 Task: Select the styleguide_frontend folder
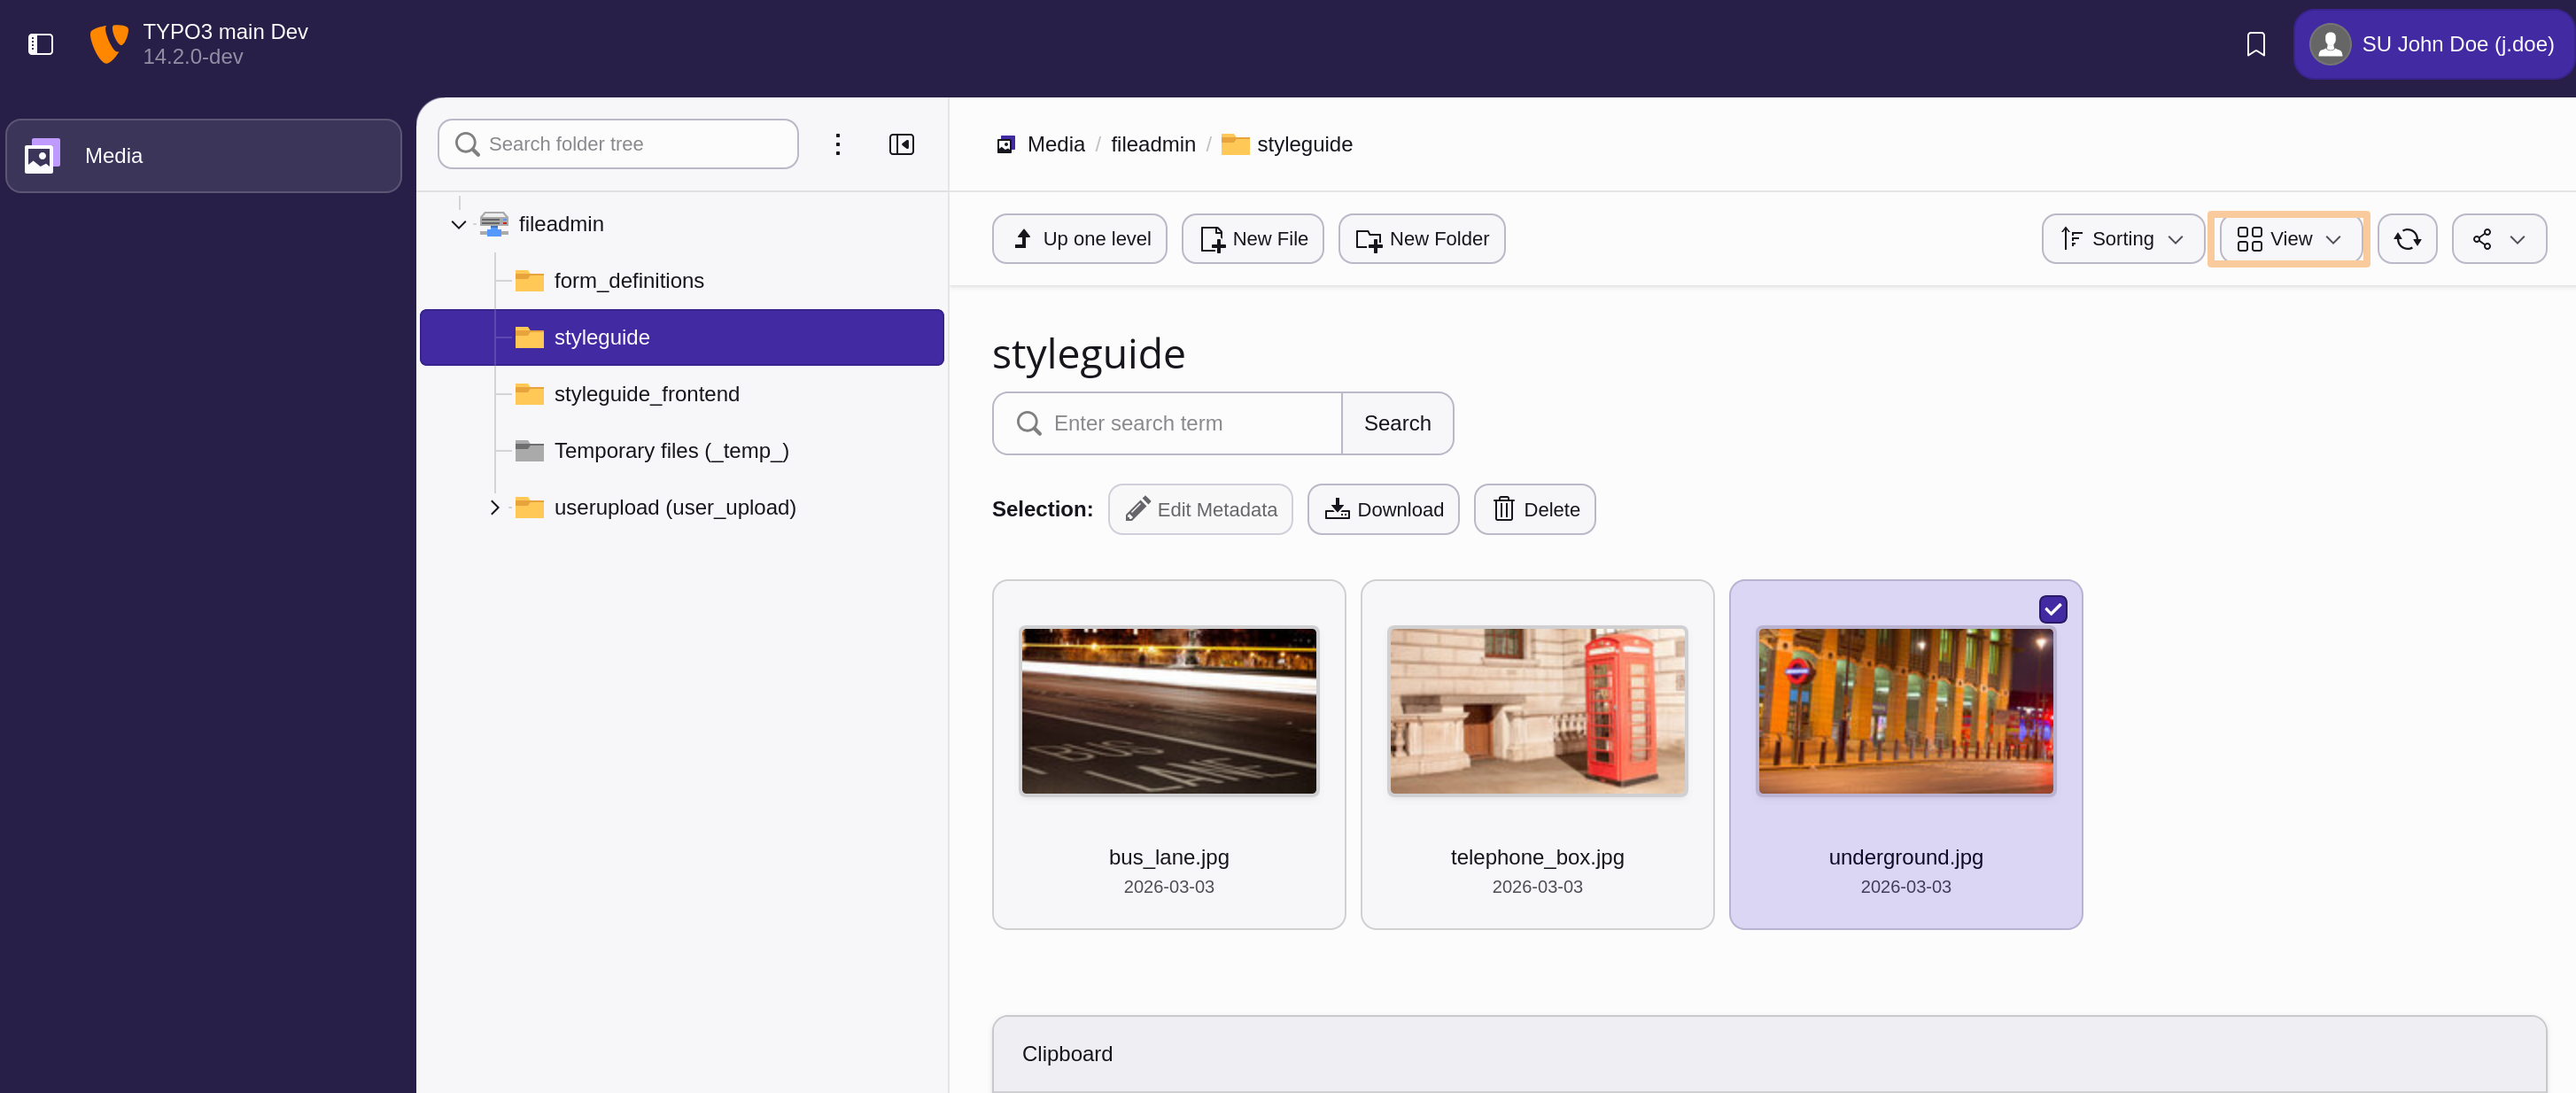coord(647,393)
